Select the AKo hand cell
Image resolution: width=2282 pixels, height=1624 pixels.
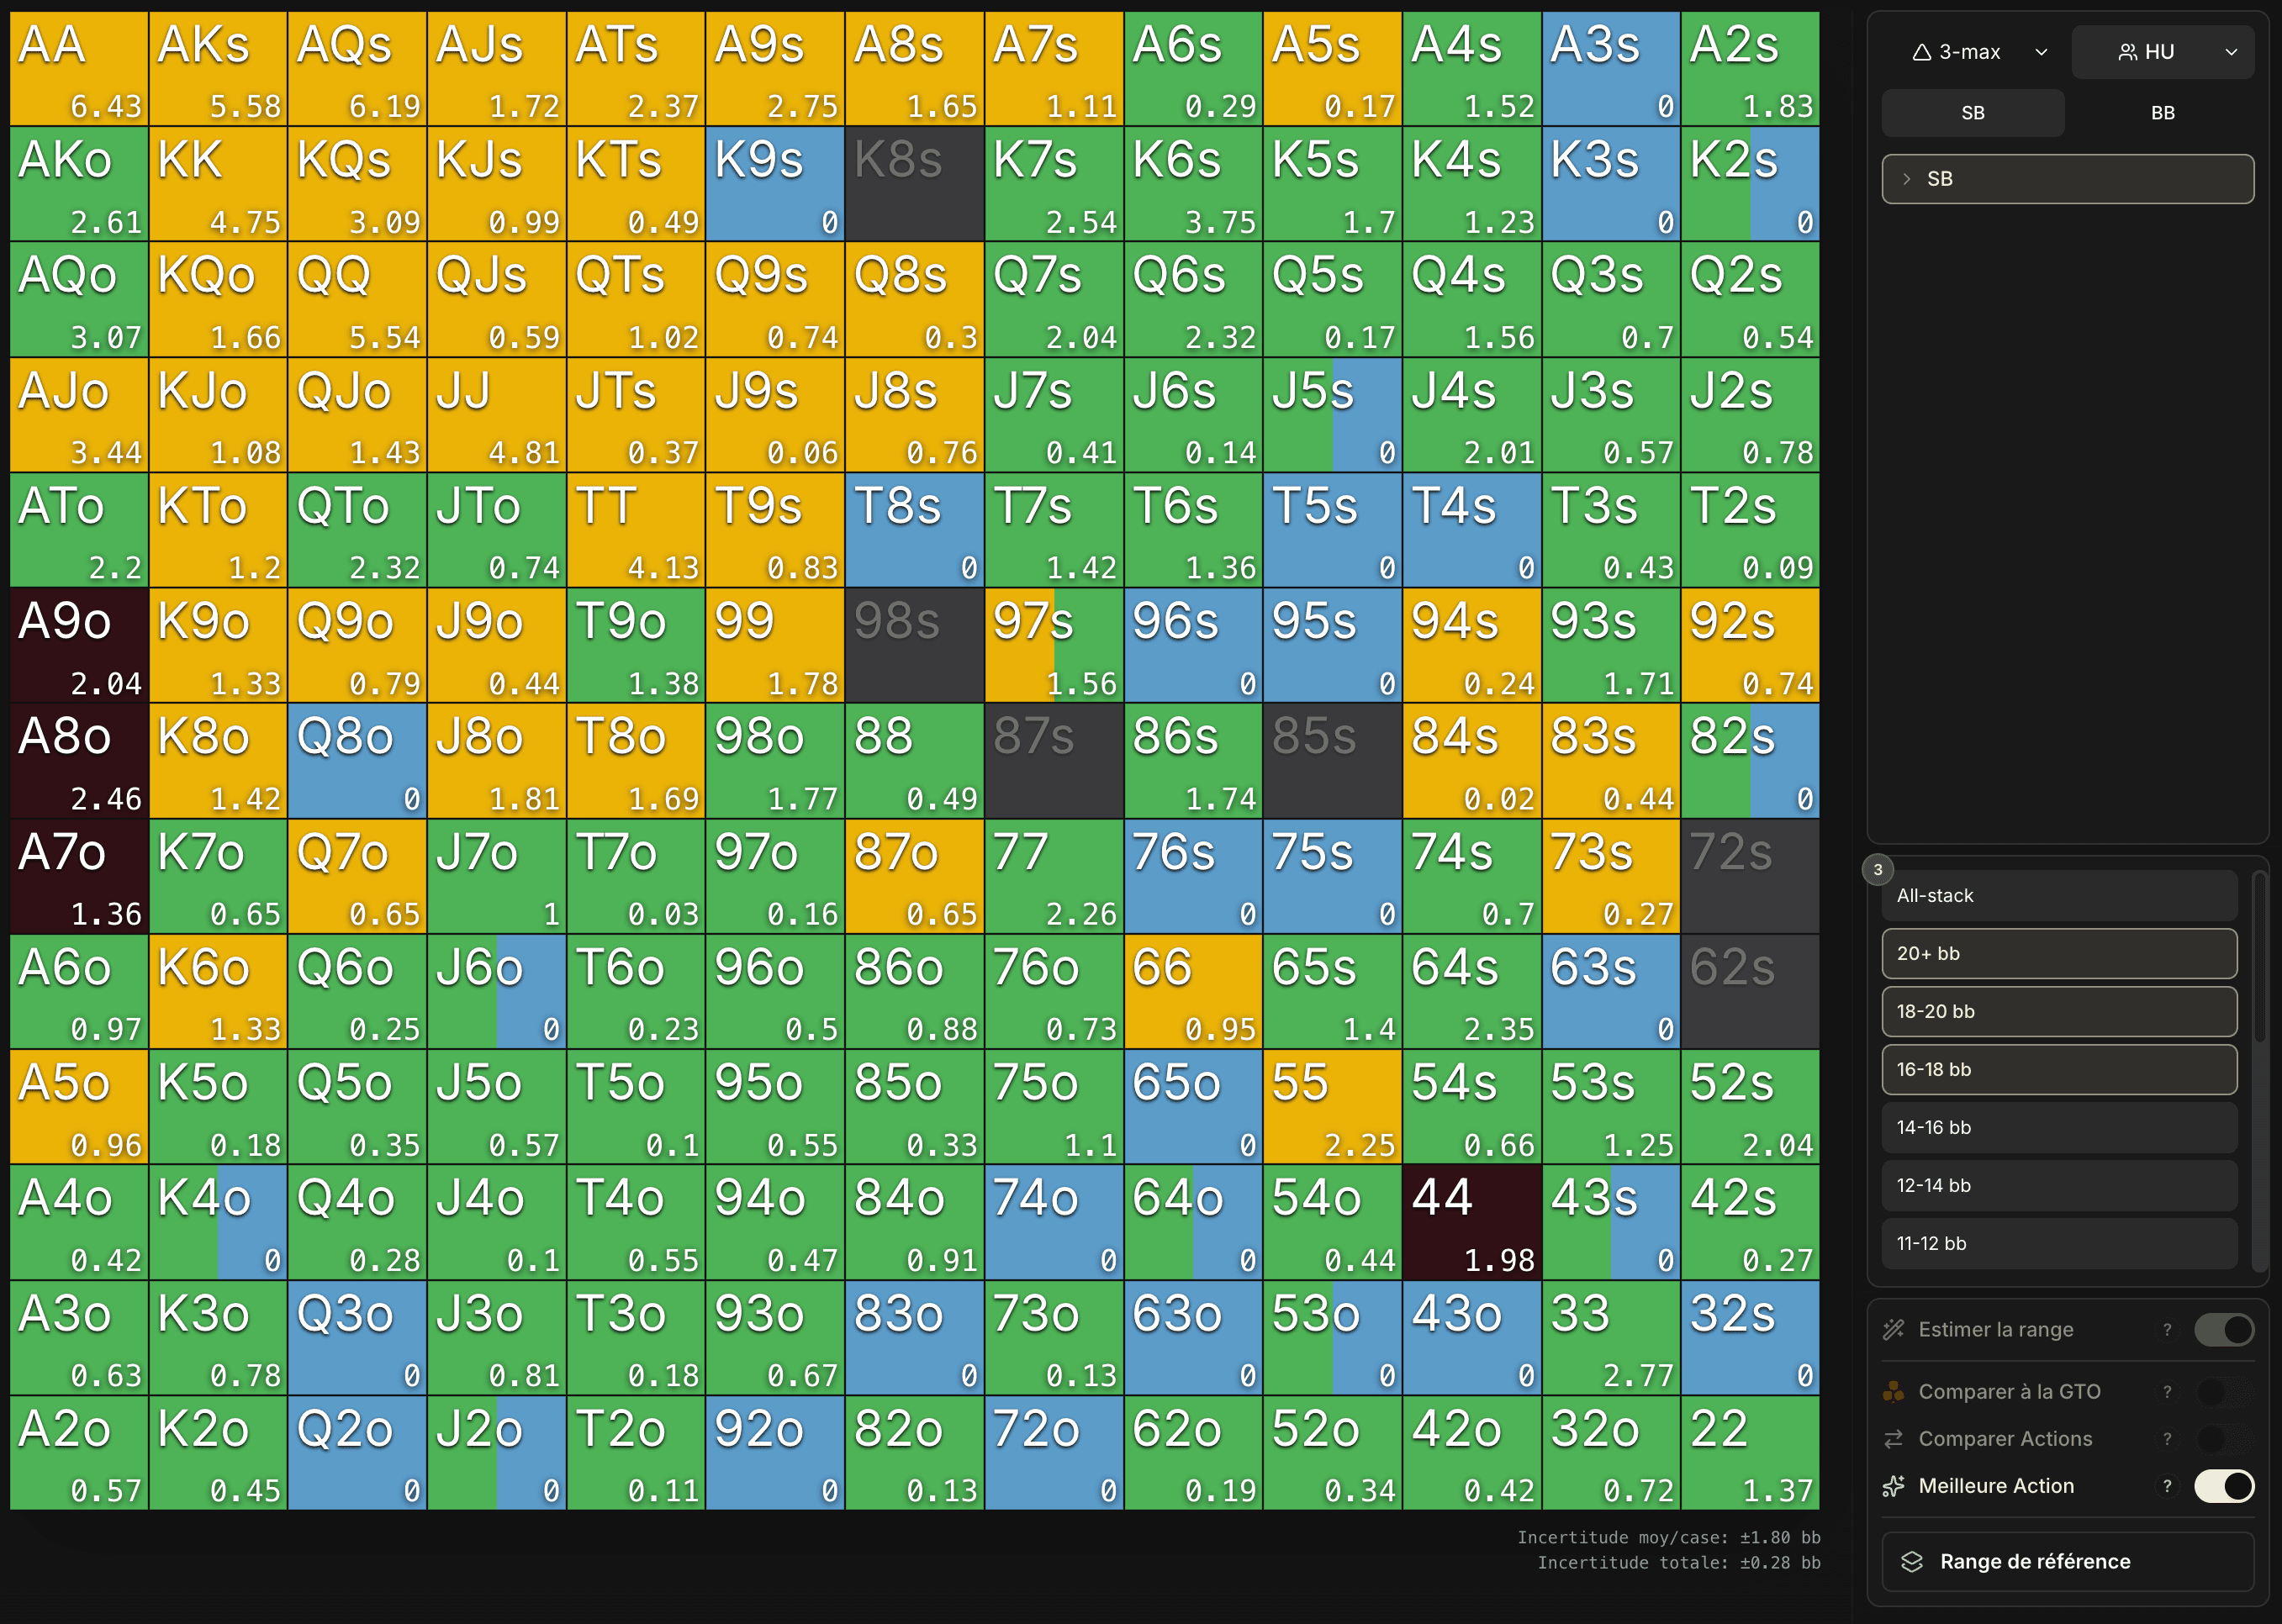[79, 184]
